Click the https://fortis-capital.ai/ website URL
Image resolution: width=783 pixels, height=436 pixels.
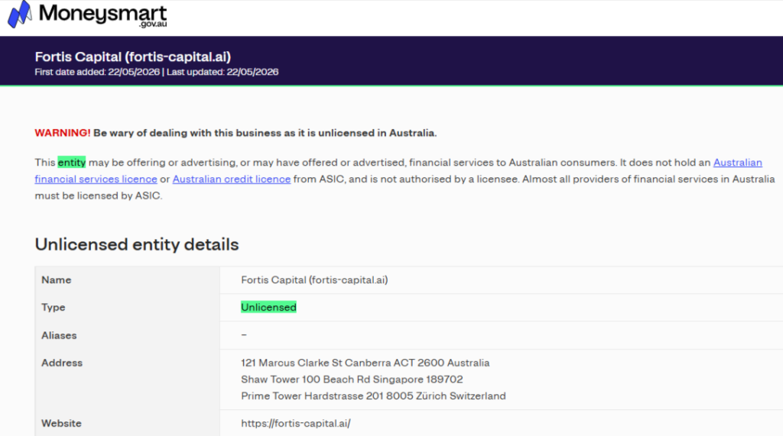296,423
